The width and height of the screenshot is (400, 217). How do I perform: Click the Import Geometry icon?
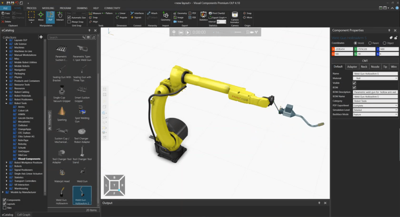(x=165, y=16)
